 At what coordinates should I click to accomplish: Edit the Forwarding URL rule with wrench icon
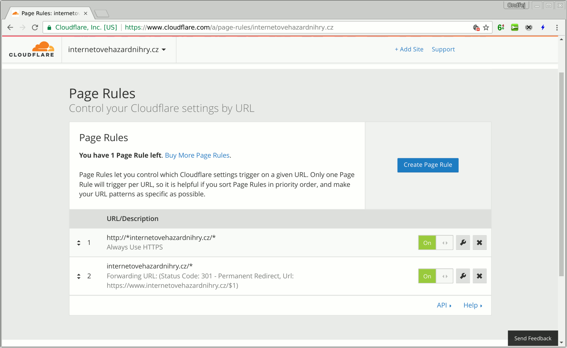(x=463, y=276)
